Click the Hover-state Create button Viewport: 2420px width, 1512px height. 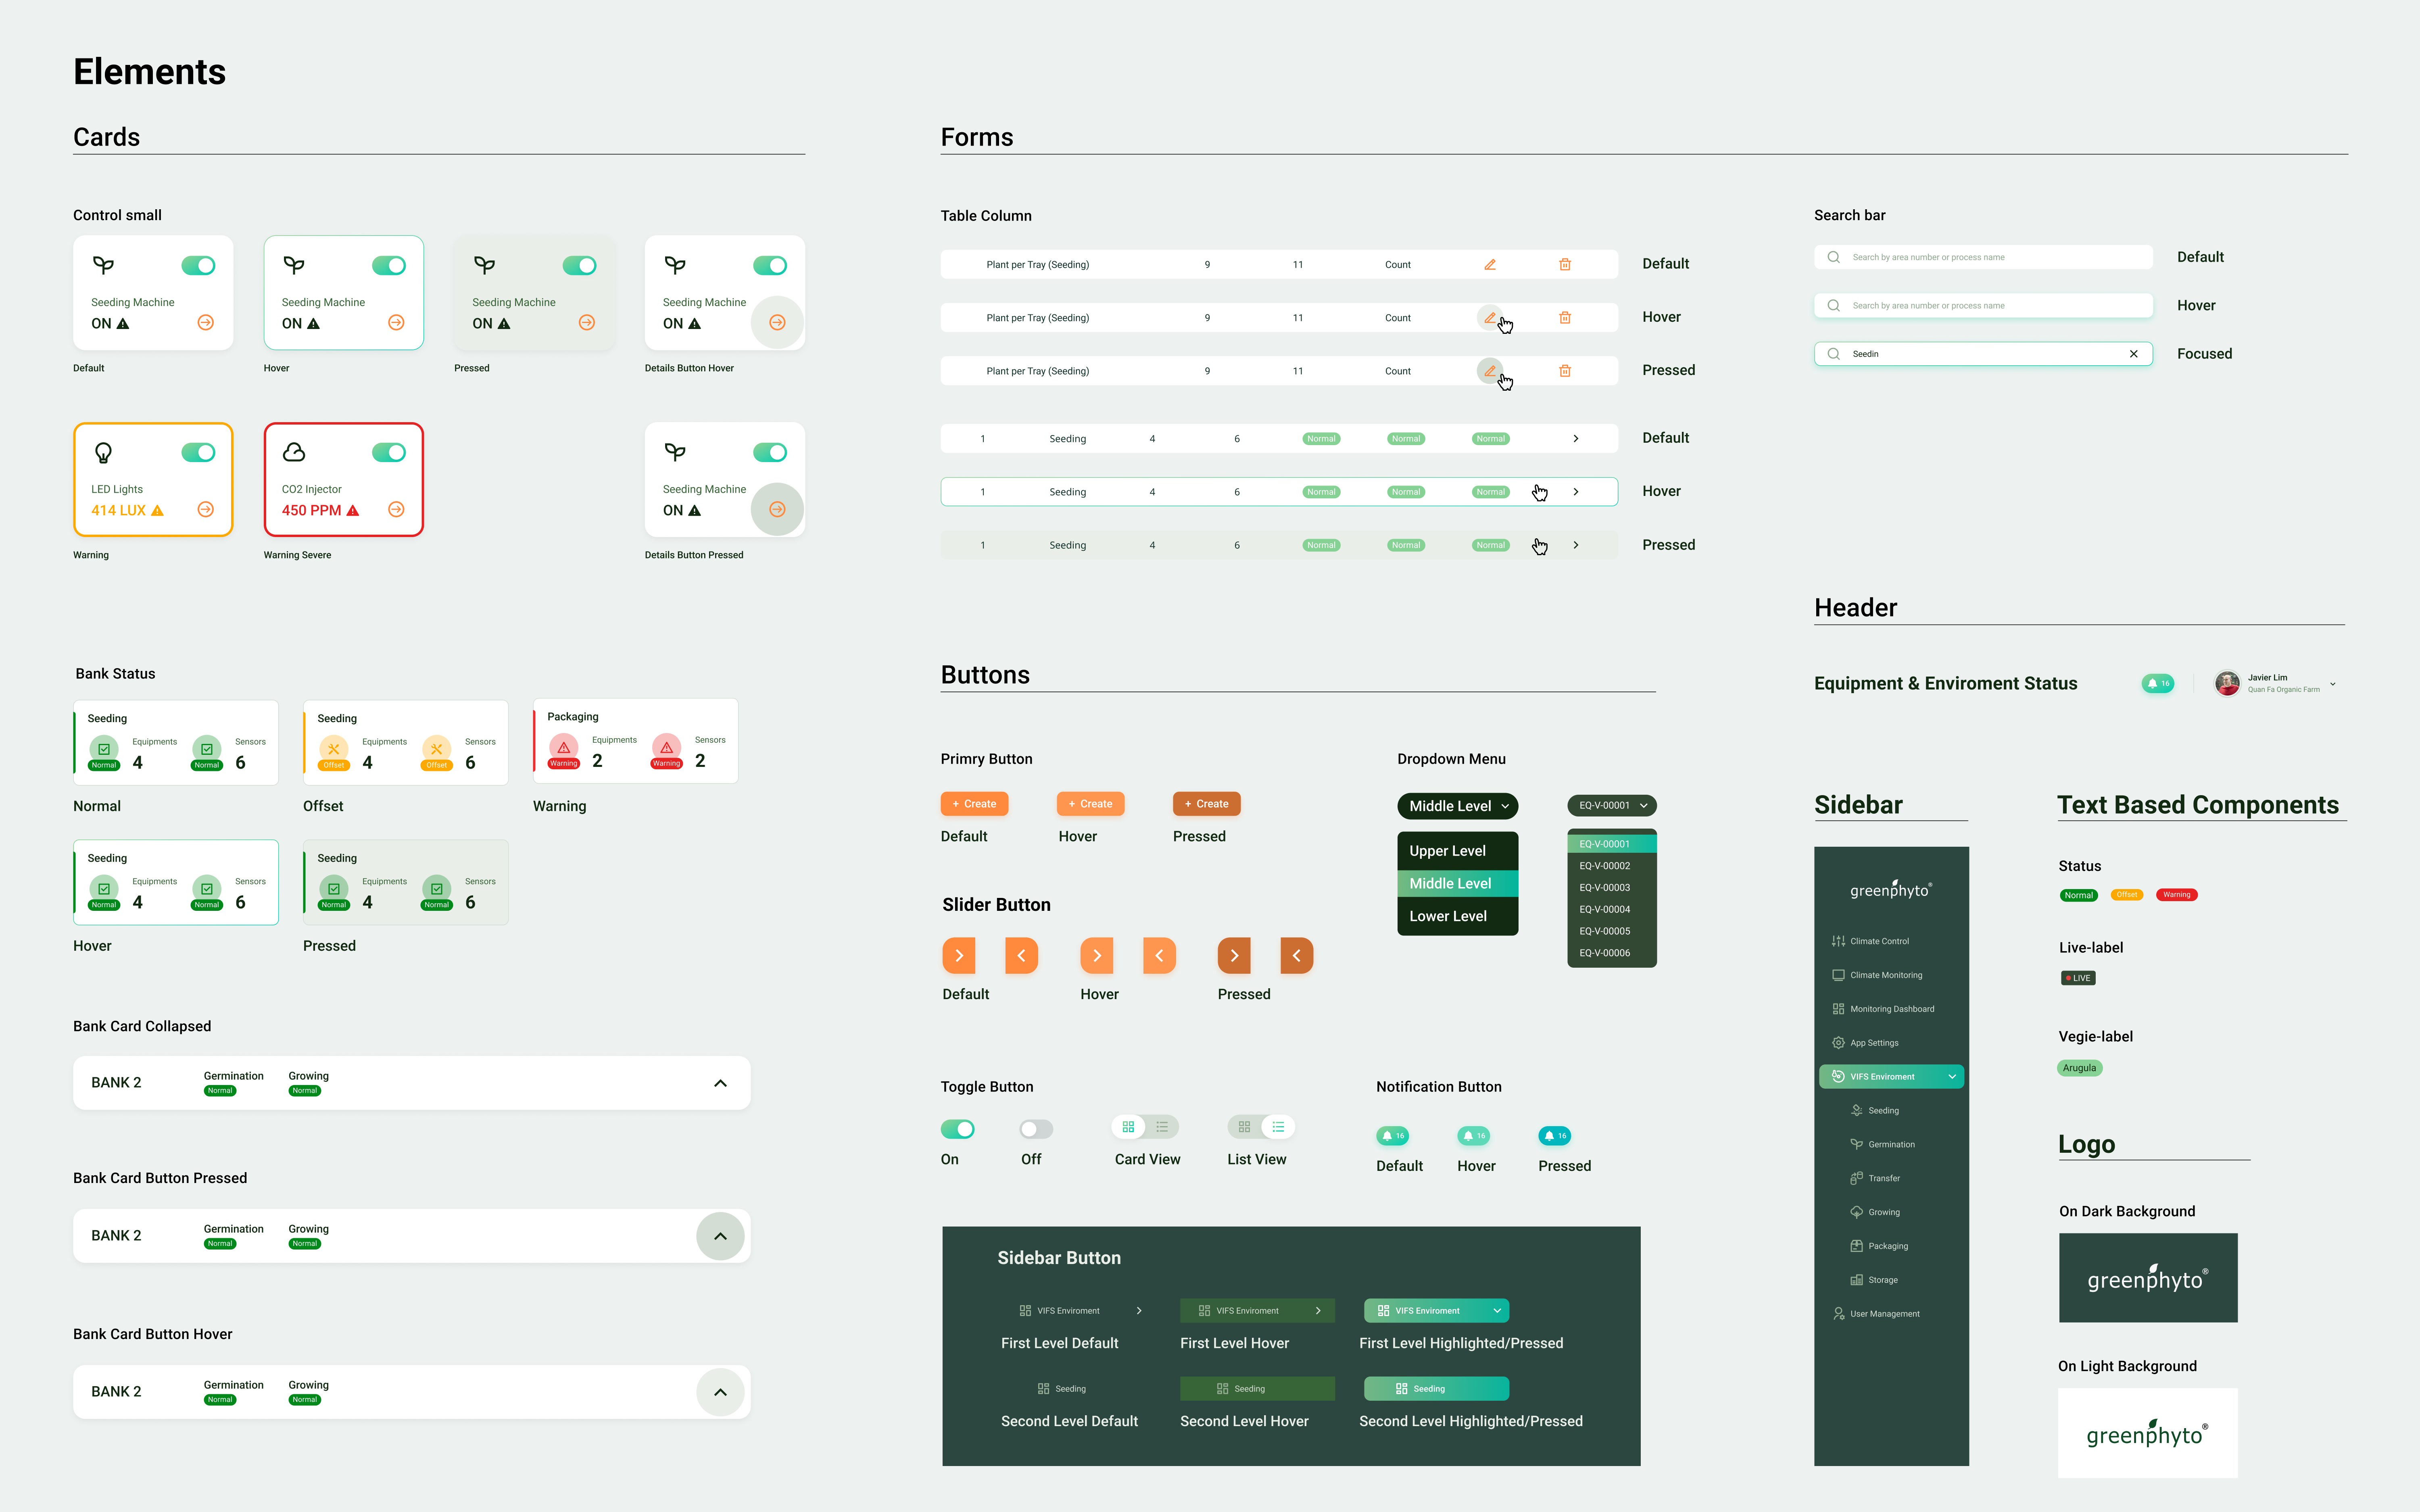pos(1091,804)
